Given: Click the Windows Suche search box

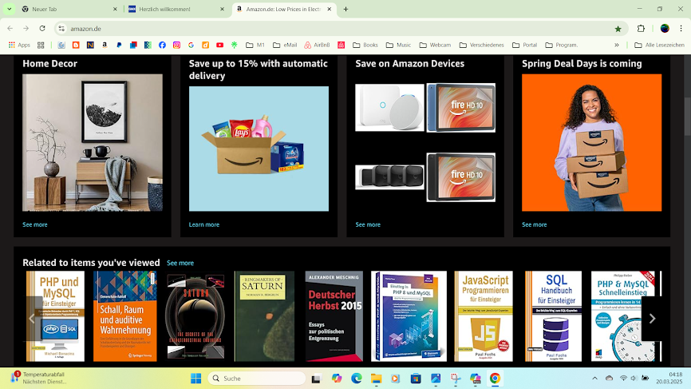Looking at the screenshot, I should tap(257, 379).
